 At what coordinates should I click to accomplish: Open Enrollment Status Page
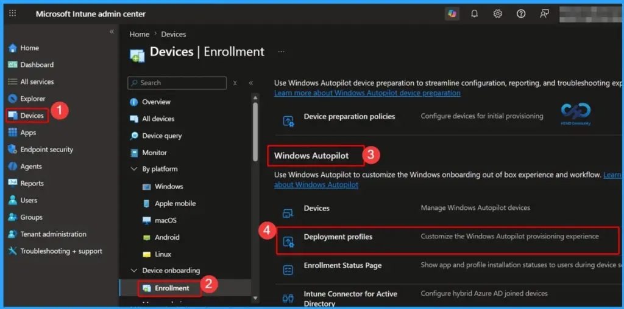click(x=342, y=265)
